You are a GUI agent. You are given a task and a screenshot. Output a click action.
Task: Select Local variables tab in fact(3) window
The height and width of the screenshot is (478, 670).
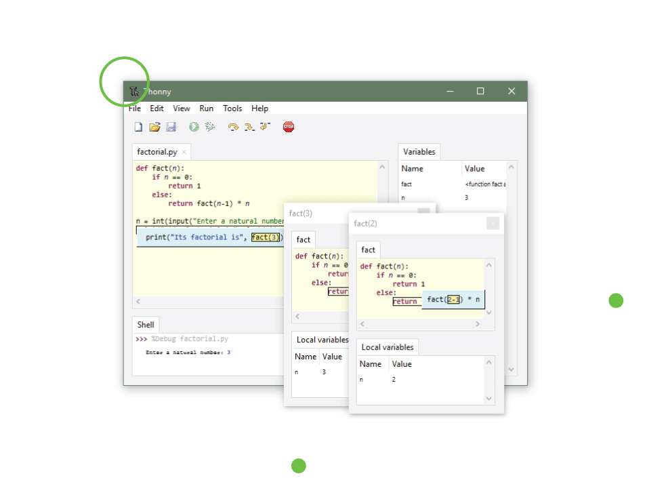click(x=322, y=340)
